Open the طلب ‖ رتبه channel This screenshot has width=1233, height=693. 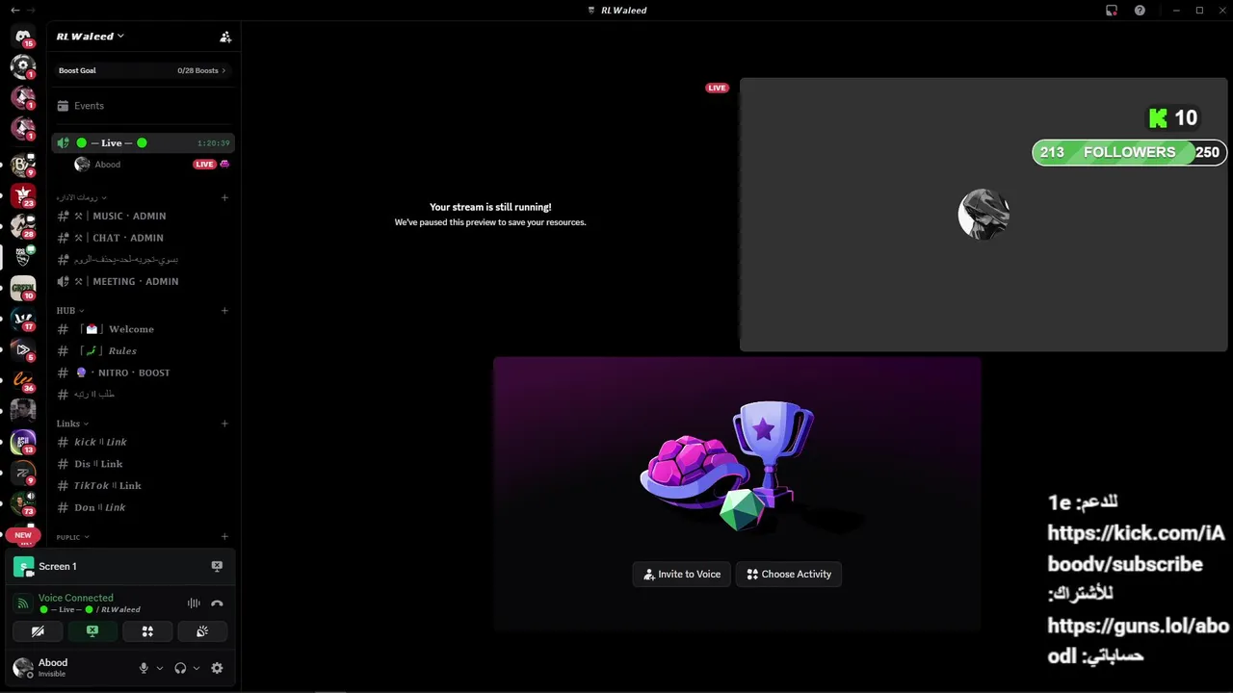point(143,394)
